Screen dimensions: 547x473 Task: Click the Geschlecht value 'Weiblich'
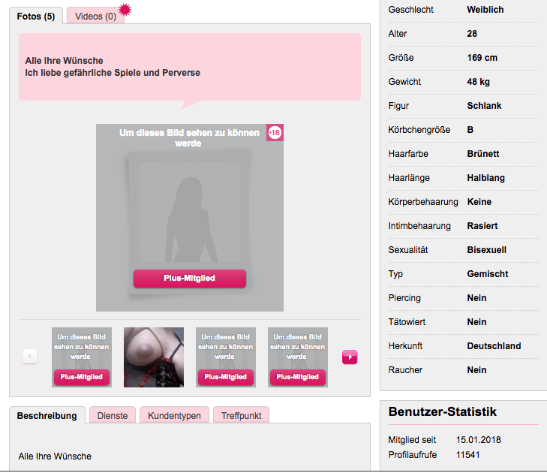(x=485, y=10)
